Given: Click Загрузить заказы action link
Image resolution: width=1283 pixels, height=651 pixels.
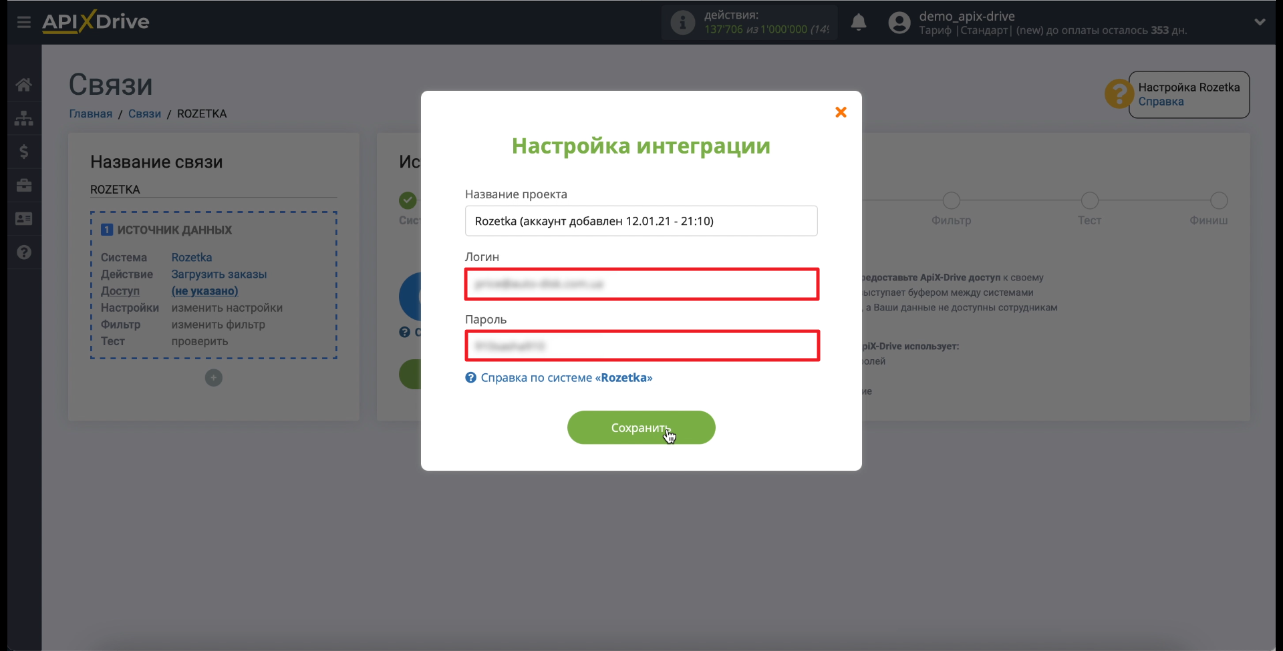Looking at the screenshot, I should click(x=219, y=274).
